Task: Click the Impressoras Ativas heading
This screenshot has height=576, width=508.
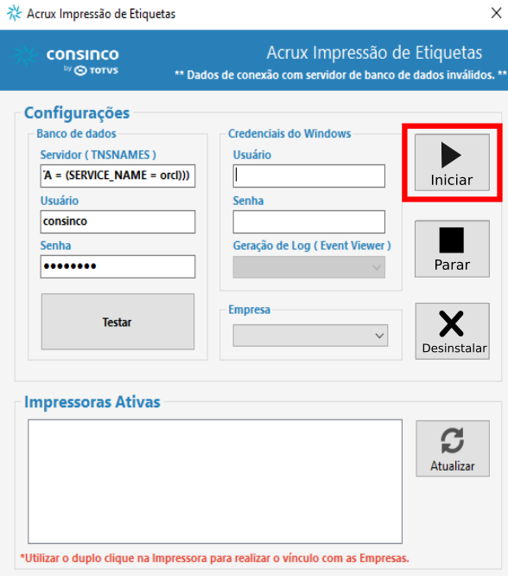Action: pos(92,402)
